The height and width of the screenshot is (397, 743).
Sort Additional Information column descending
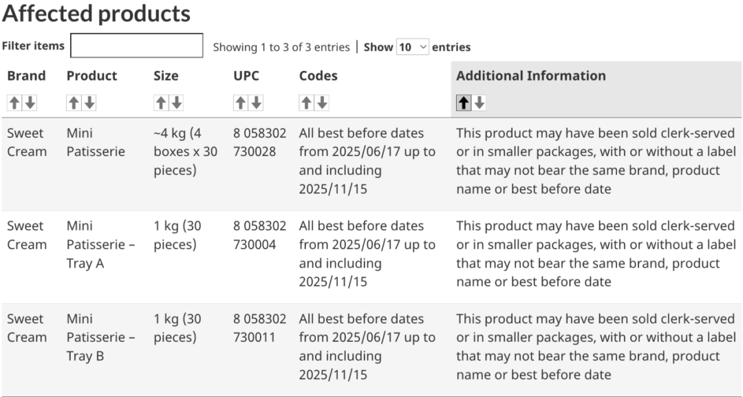coord(479,103)
